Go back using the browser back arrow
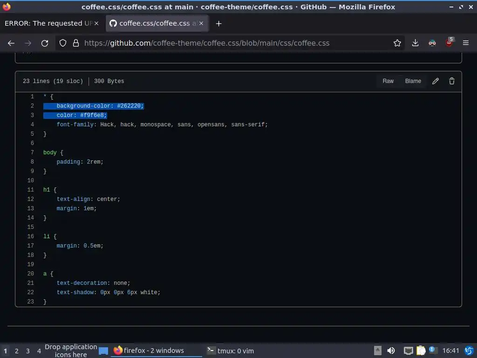This screenshot has height=358, width=477. [11, 43]
